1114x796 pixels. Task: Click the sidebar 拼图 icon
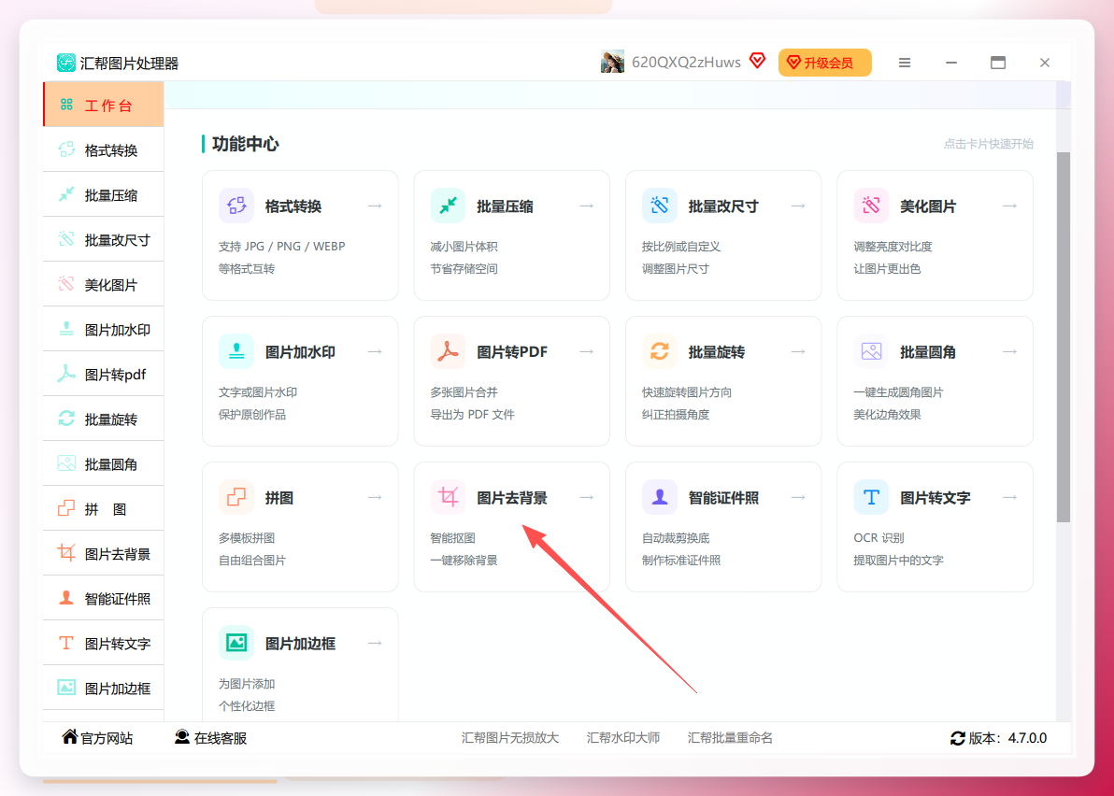point(66,508)
